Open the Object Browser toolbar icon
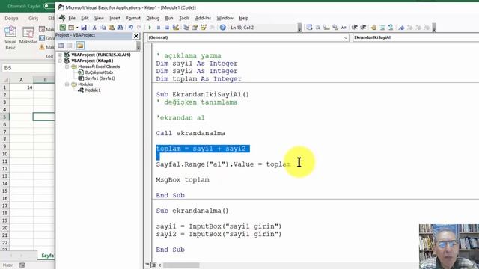Image resolution: width=479 pixels, height=269 pixels. [x=203, y=28]
